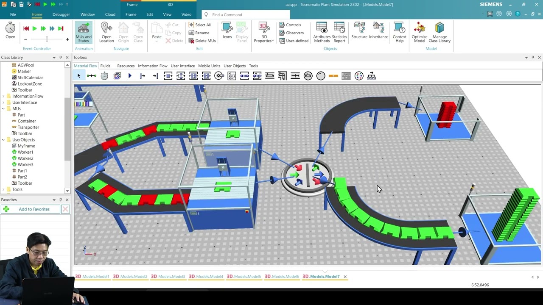543x305 pixels.
Task: Switch to the Resources toolbox tab
Action: (x=126, y=66)
